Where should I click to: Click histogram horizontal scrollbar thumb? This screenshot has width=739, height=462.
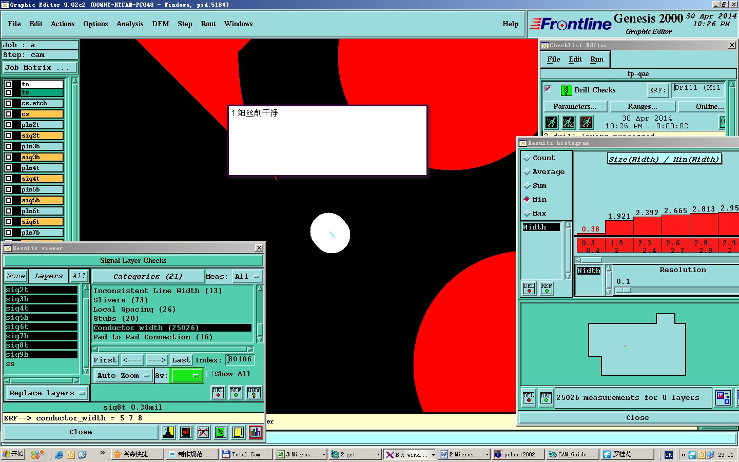[x=592, y=260]
